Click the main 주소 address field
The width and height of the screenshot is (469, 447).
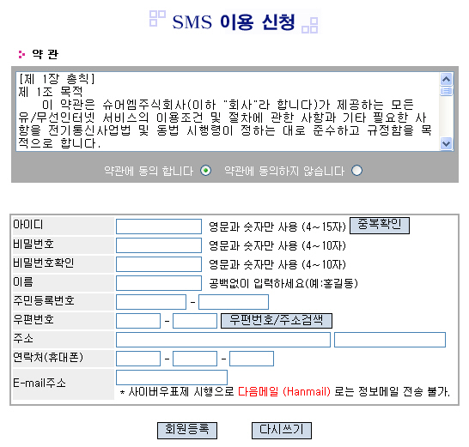click(223, 340)
